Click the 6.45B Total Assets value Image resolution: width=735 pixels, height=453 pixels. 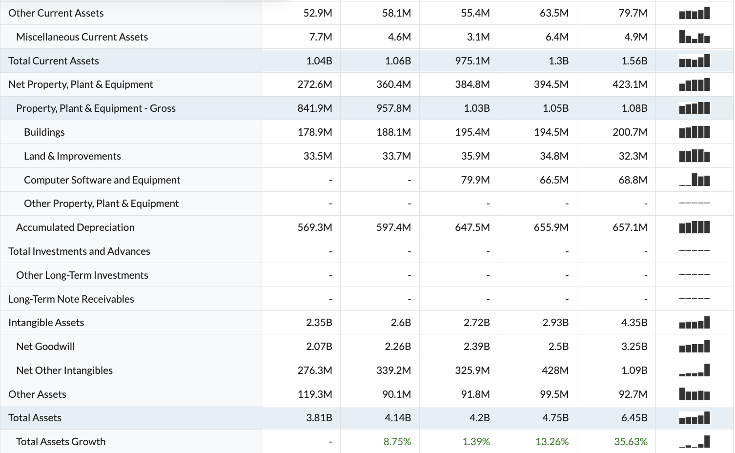pyautogui.click(x=634, y=418)
